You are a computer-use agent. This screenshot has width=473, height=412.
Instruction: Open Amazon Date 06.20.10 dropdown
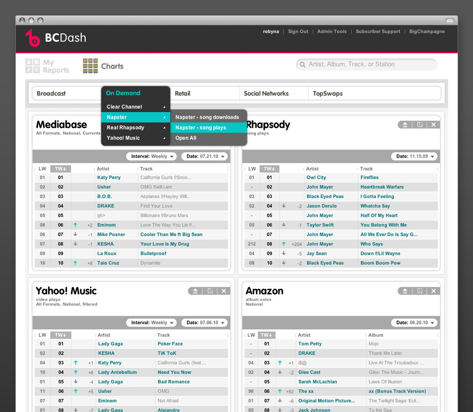click(x=414, y=322)
